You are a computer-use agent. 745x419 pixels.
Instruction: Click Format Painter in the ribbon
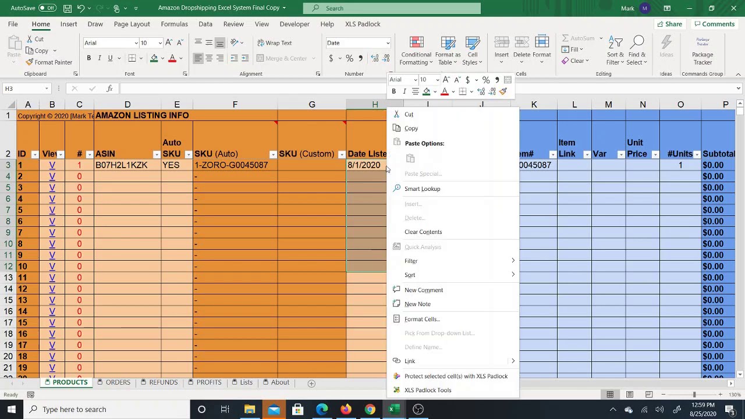(49, 62)
